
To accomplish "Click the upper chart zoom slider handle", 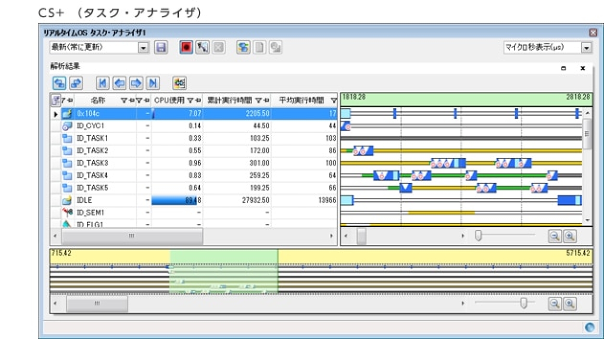I will pos(478,236).
